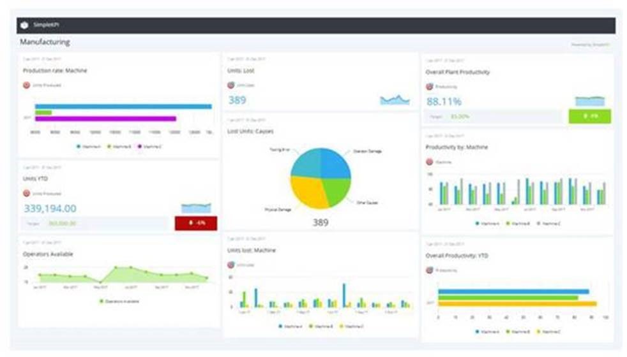Click the Units Lost sparkline chart
The width and height of the screenshot is (627, 357).
[395, 99]
